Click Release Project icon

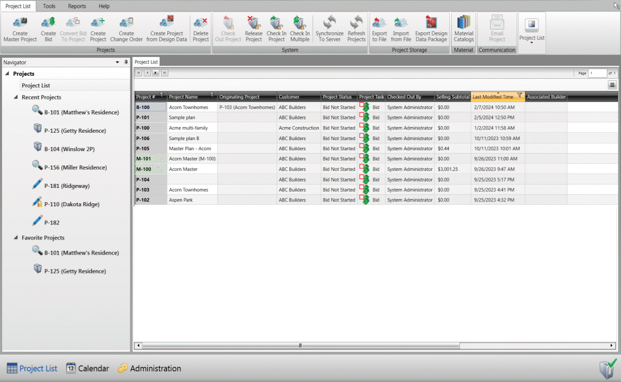[253, 23]
